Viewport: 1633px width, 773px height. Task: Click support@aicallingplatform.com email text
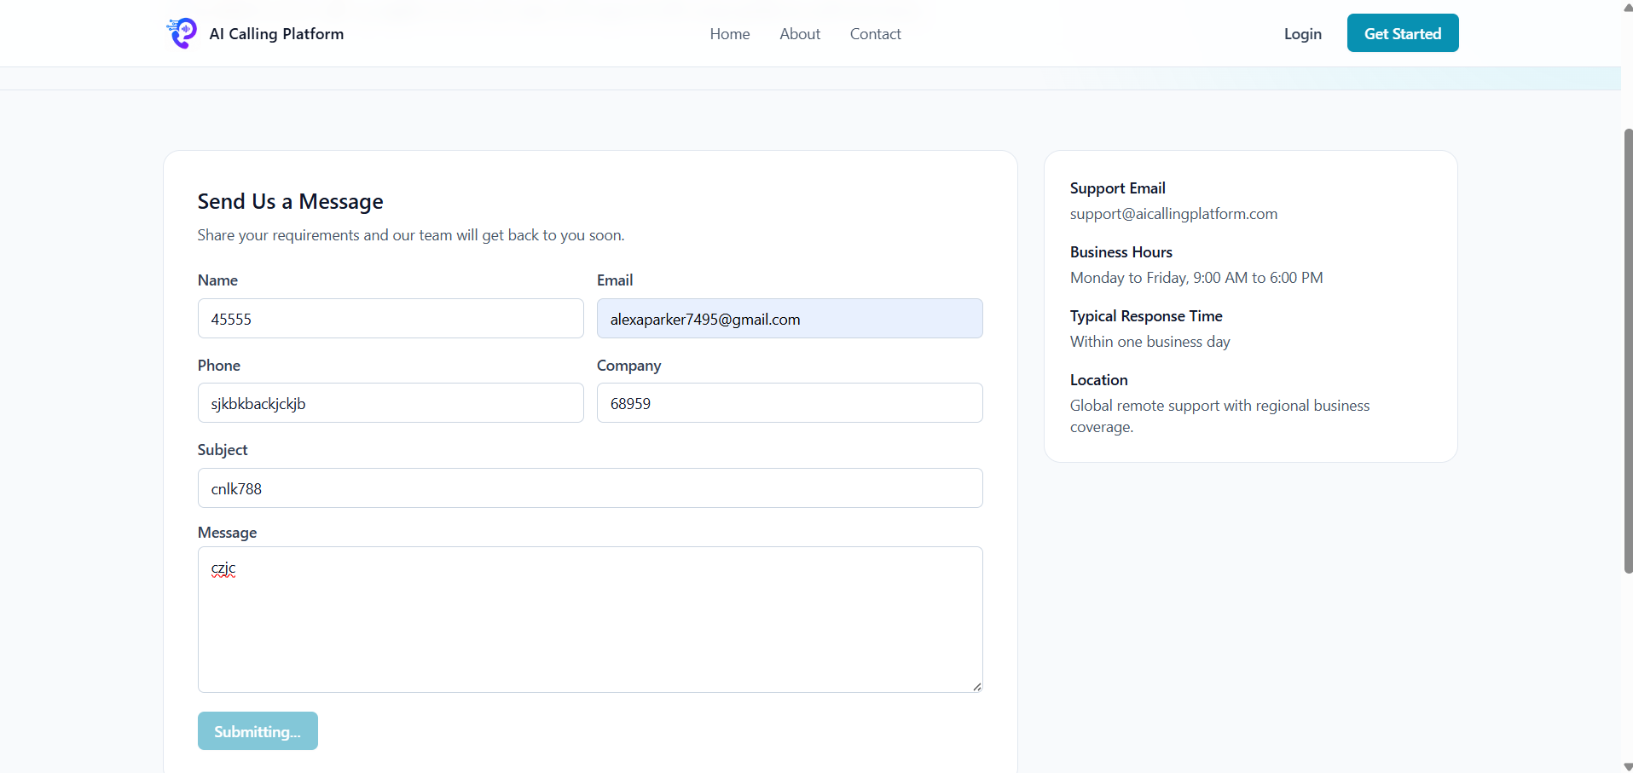[1173, 214]
